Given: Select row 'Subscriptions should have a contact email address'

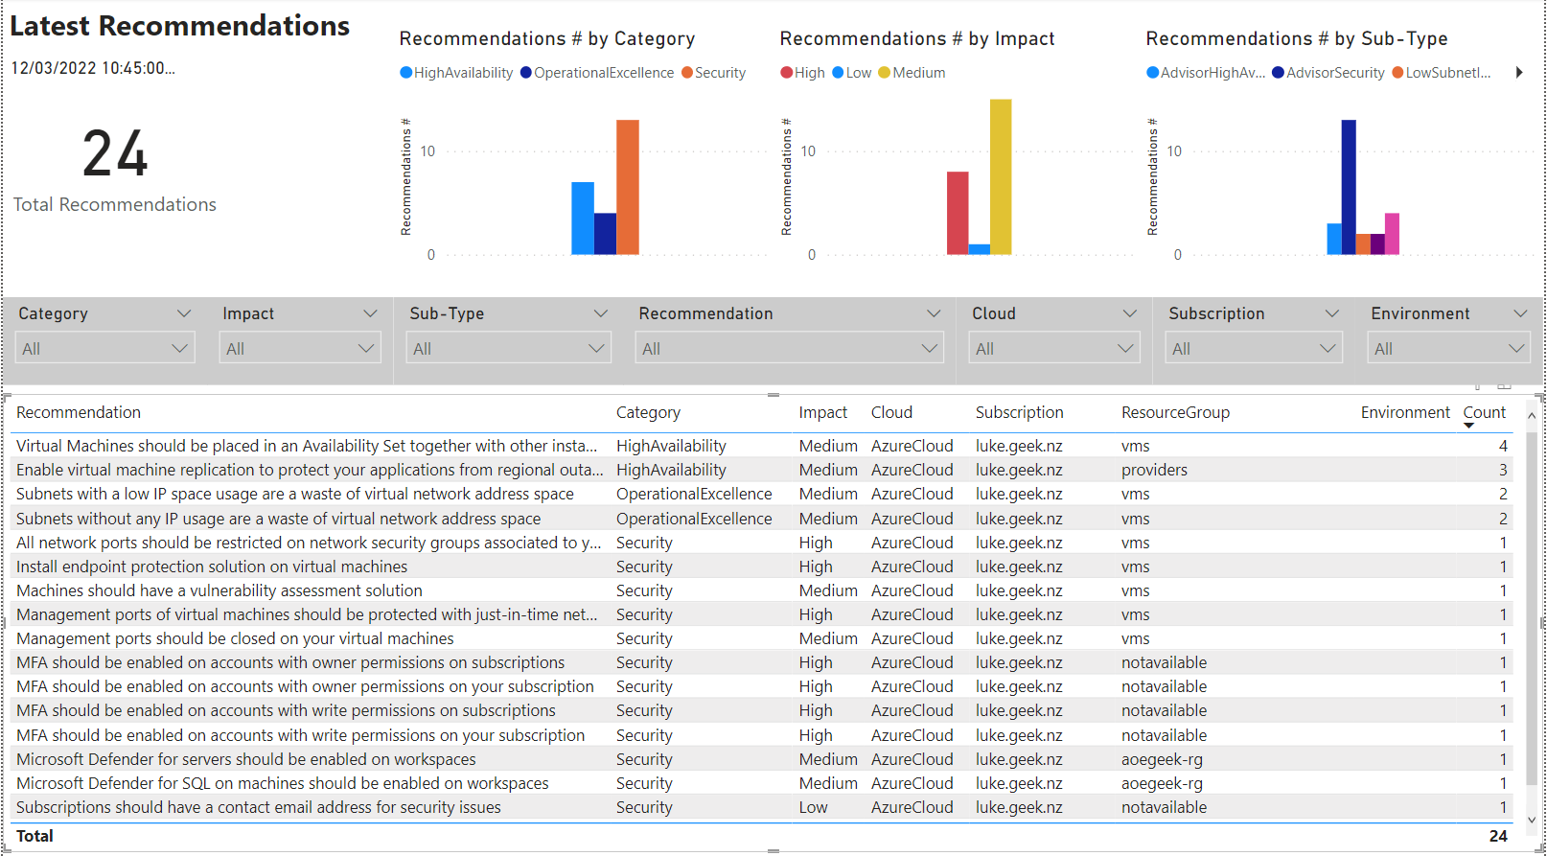Looking at the screenshot, I should click(x=762, y=807).
